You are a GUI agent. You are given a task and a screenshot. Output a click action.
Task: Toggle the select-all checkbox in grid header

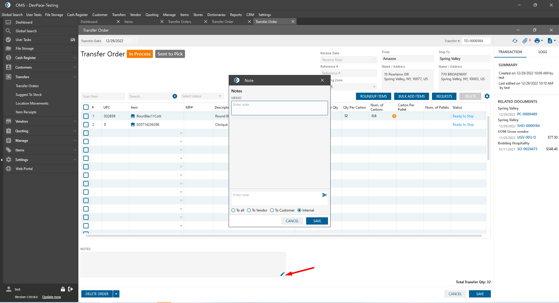pos(86,107)
